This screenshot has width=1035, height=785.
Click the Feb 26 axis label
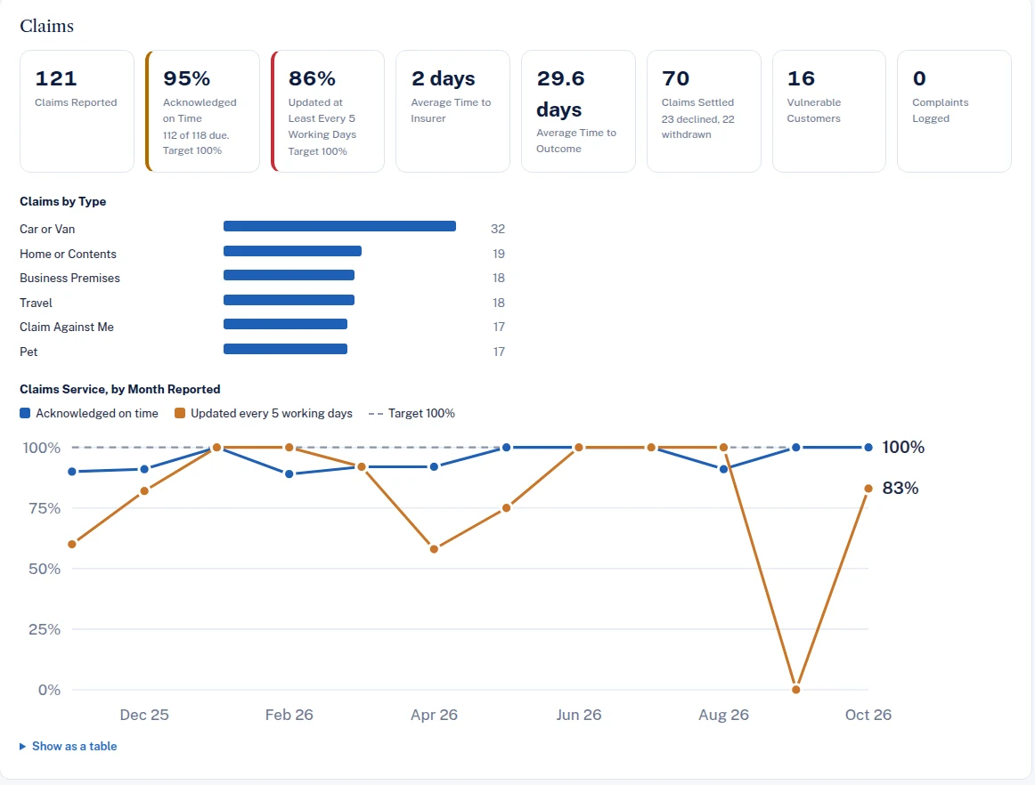pyautogui.click(x=289, y=715)
